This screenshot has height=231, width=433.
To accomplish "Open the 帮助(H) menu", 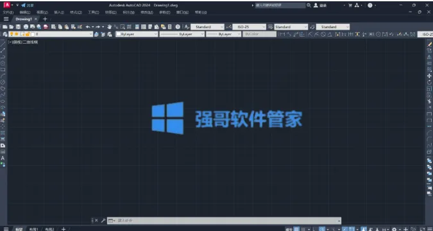I will click(x=201, y=12).
